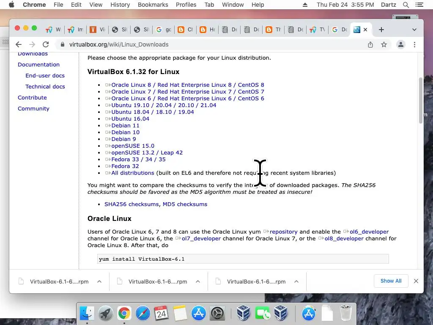This screenshot has height=325, width=433.
Task: Open a new tab with plus button
Action: coord(381,30)
